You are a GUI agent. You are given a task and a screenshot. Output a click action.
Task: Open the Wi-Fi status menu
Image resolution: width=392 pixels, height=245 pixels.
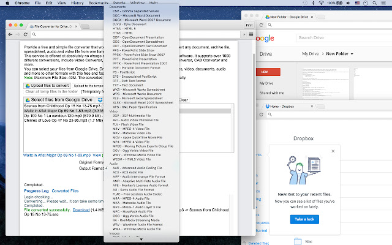point(321,3)
